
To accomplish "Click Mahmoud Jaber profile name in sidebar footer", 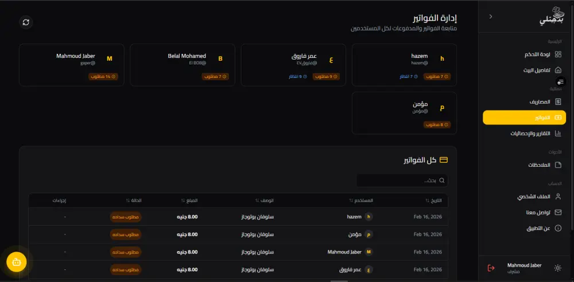I will 524,265.
